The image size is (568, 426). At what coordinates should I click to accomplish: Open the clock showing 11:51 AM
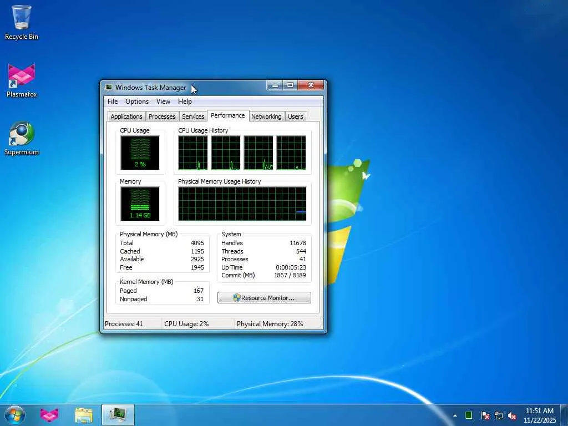pyautogui.click(x=539, y=415)
